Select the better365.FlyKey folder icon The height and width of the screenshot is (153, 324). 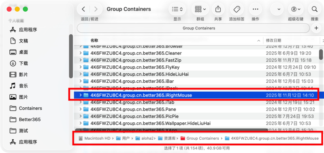coord(86,67)
